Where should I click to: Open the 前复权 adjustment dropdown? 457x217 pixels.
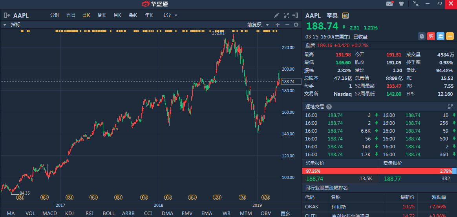point(258,25)
